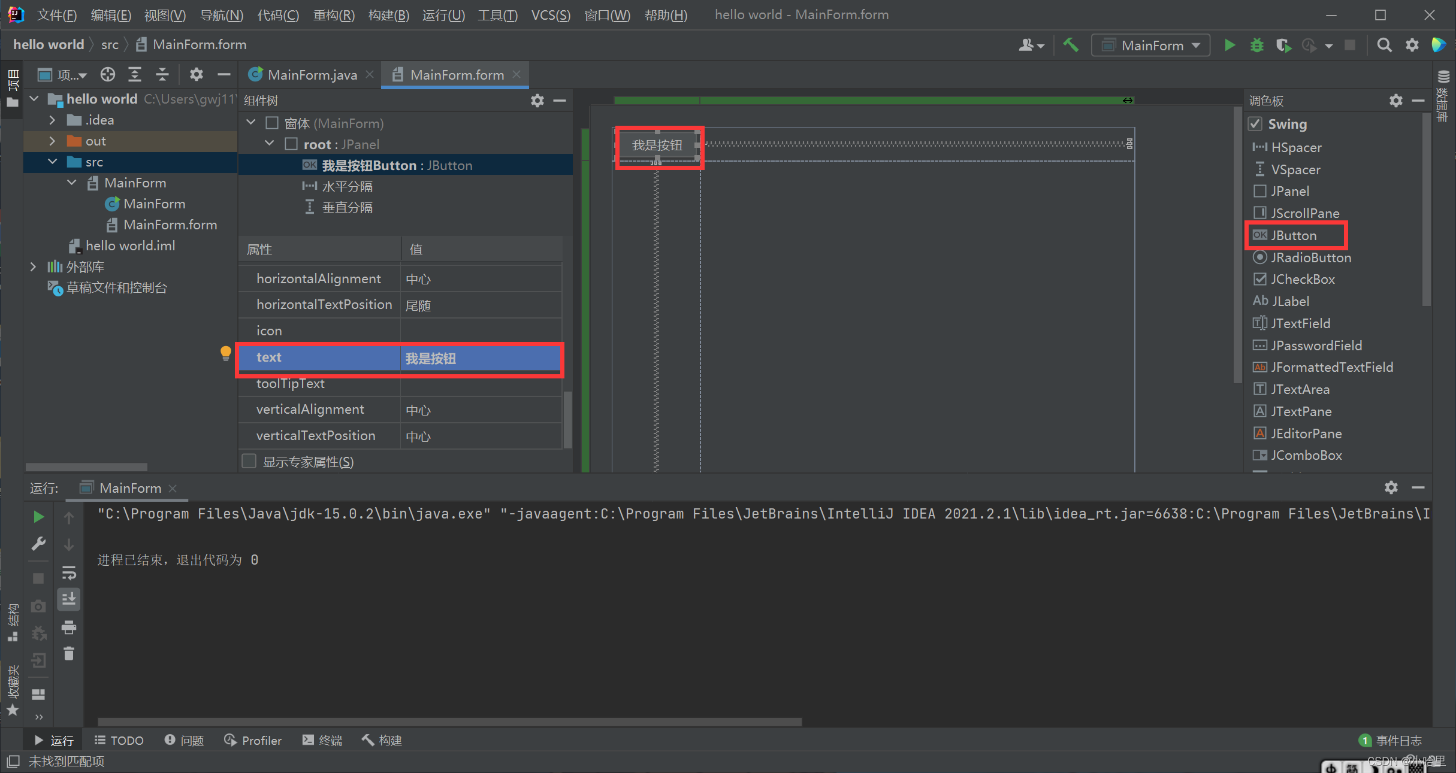1456x773 pixels.
Task: Toggle the Swing palette group checkbox
Action: click(x=1255, y=124)
